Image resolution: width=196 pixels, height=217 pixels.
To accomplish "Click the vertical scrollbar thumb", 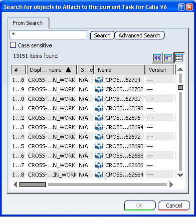I will point(181,87).
